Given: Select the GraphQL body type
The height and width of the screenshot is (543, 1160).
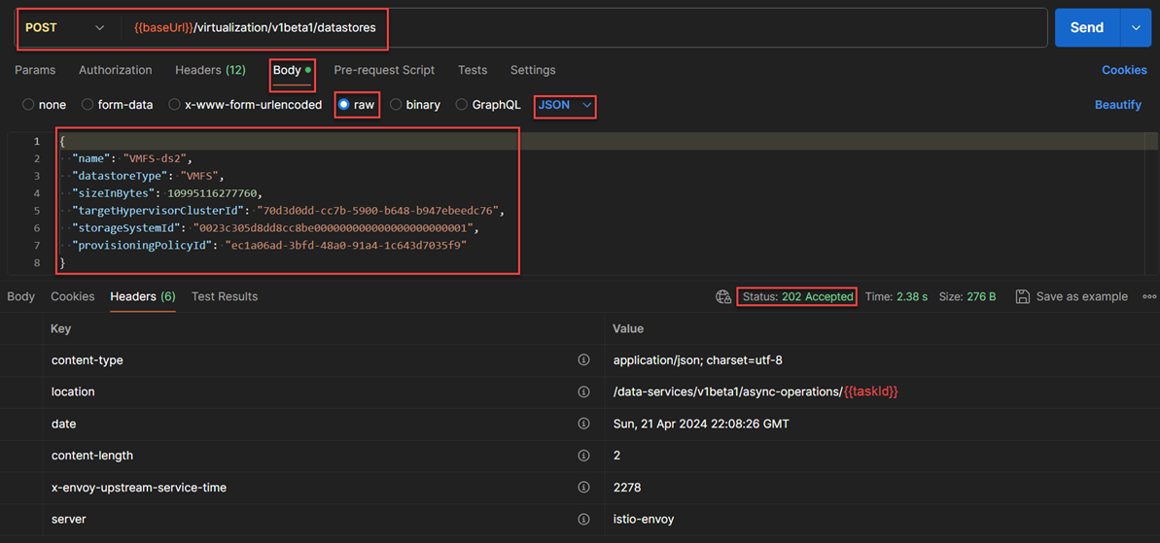Looking at the screenshot, I should (461, 105).
